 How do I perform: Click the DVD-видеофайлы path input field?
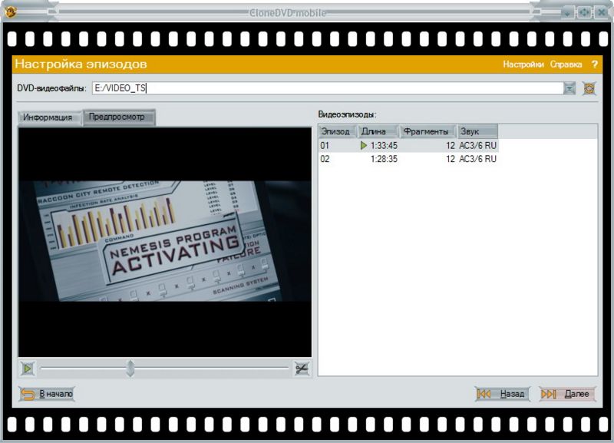click(x=326, y=88)
